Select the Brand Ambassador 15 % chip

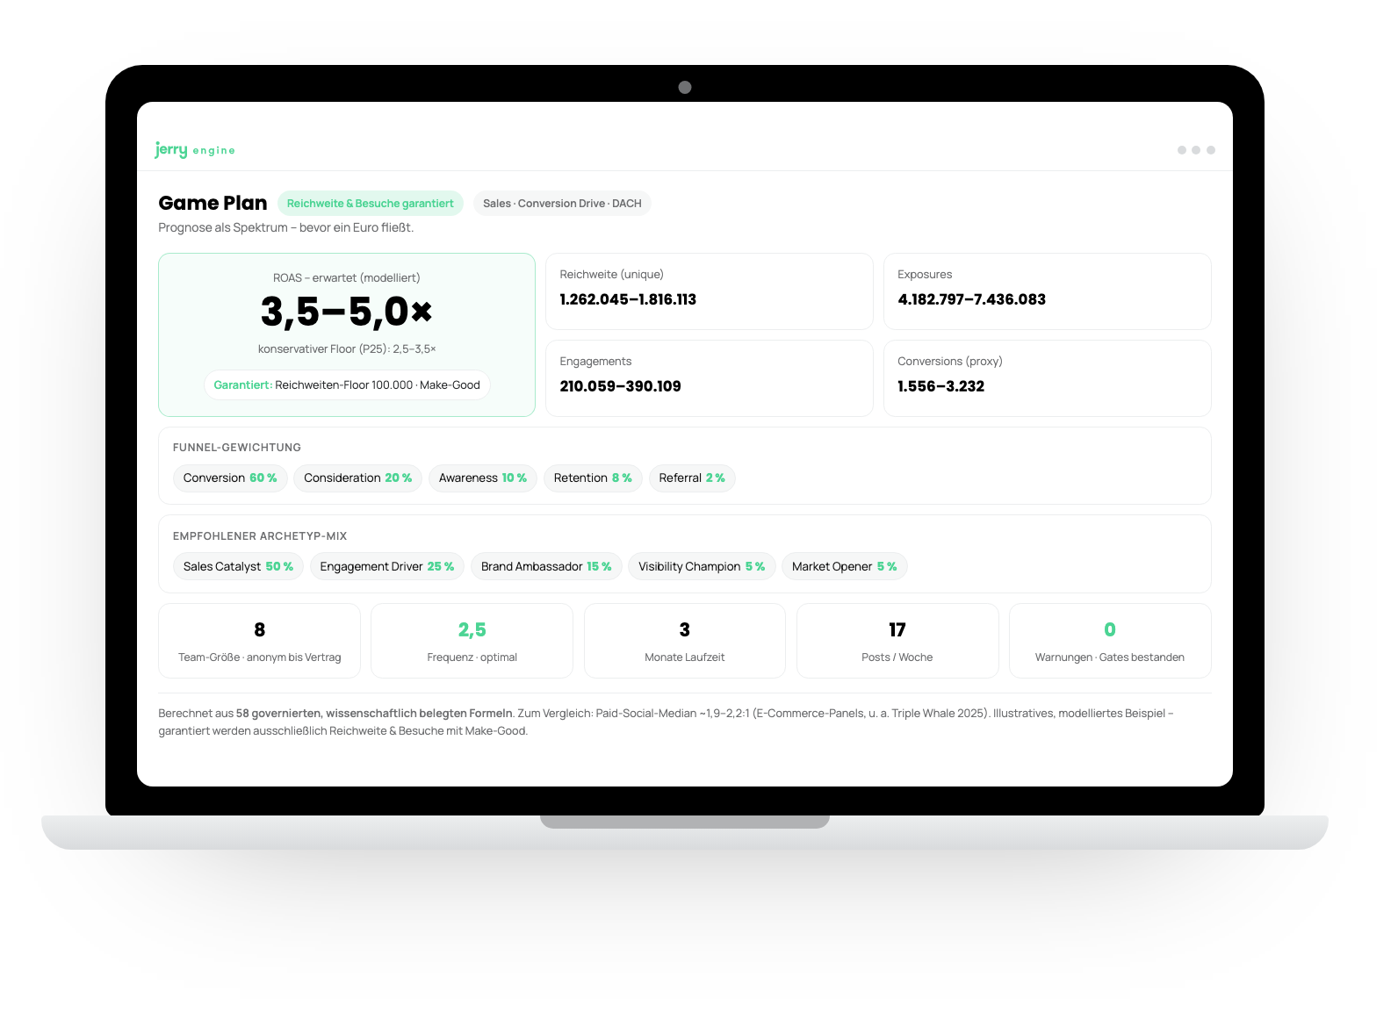(546, 567)
